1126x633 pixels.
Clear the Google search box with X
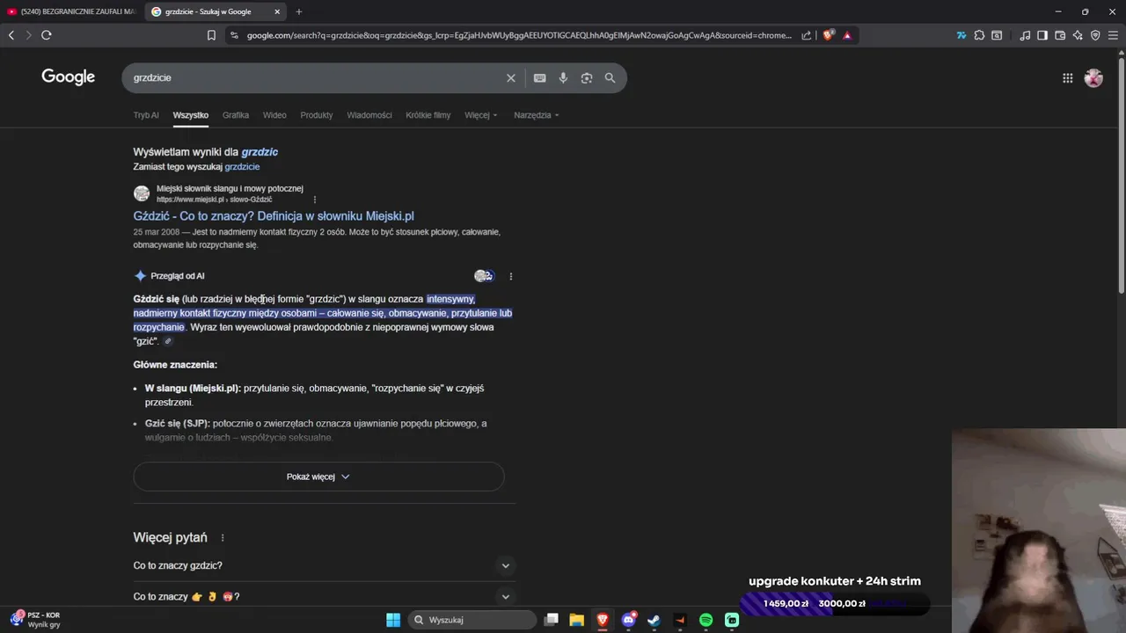(511, 78)
